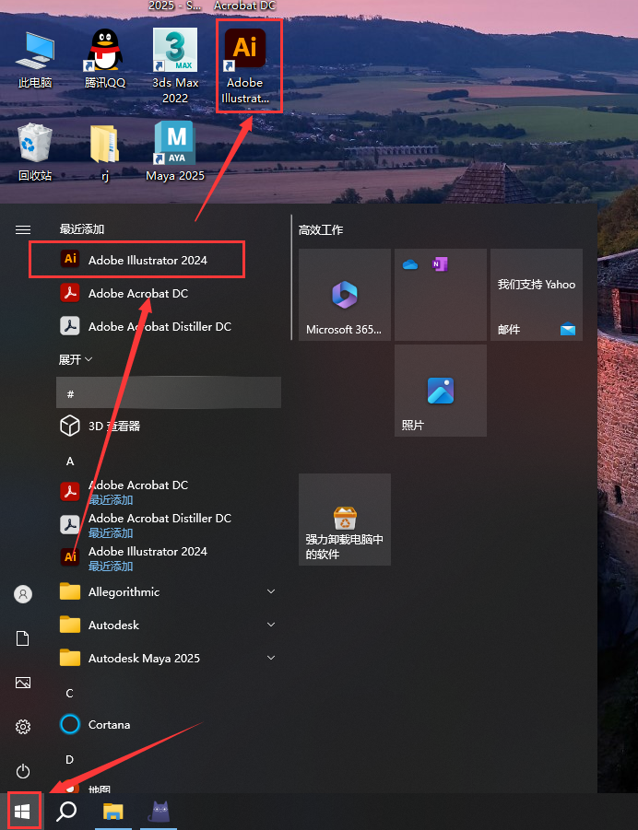Select Adobe Illustrator 2024 in recently added
This screenshot has width=638, height=830.
148,260
